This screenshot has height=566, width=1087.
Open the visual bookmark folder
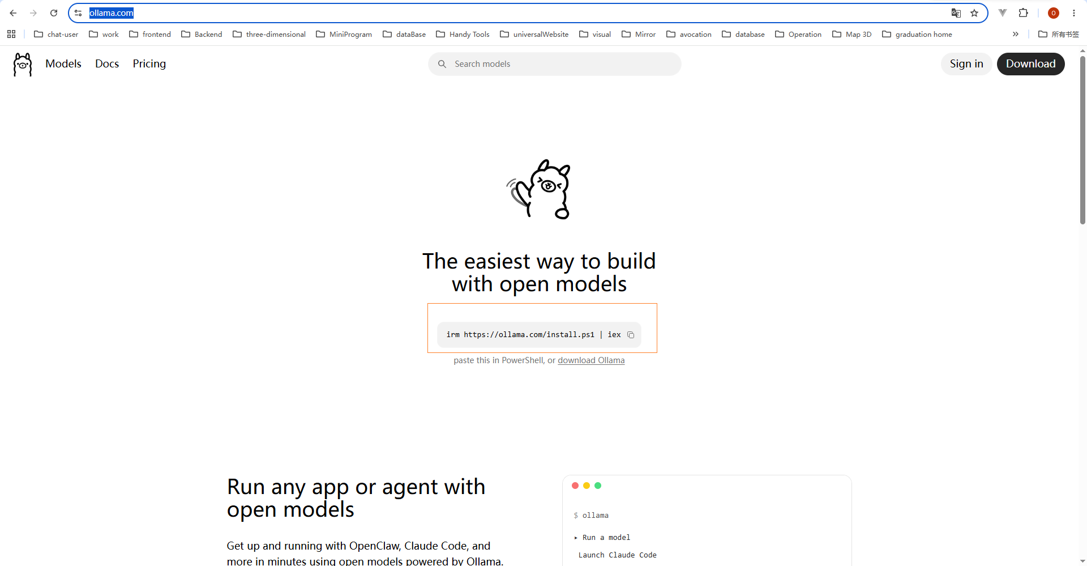595,34
